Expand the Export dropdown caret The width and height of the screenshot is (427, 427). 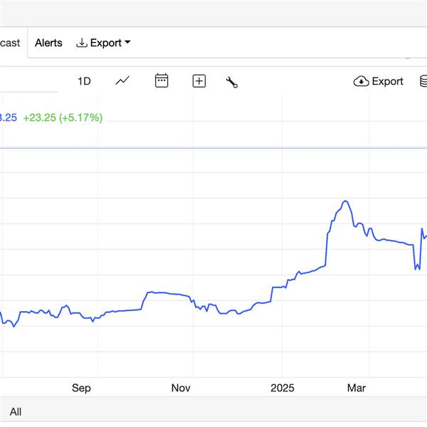click(127, 42)
